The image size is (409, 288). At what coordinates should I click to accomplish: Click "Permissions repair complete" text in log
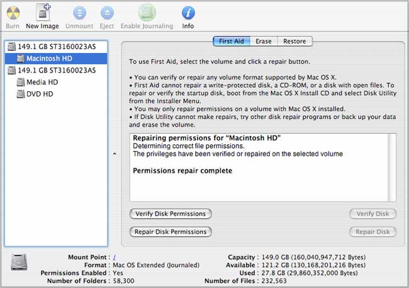(x=182, y=171)
